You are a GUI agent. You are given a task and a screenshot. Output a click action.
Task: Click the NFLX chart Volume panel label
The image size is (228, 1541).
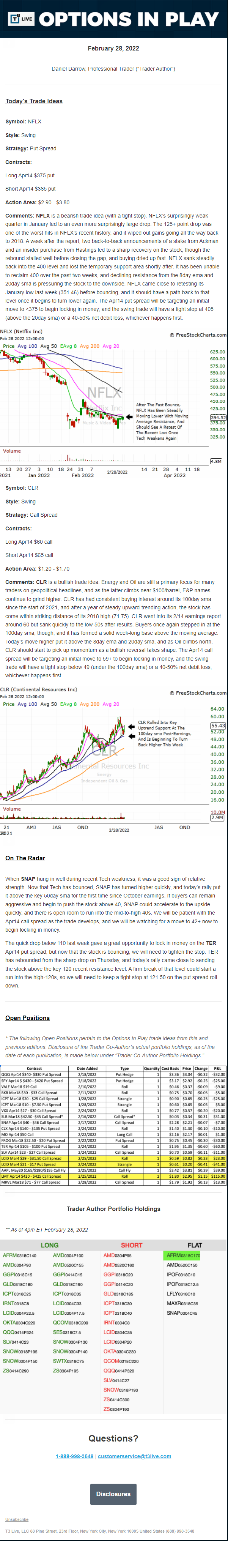tap(12, 451)
